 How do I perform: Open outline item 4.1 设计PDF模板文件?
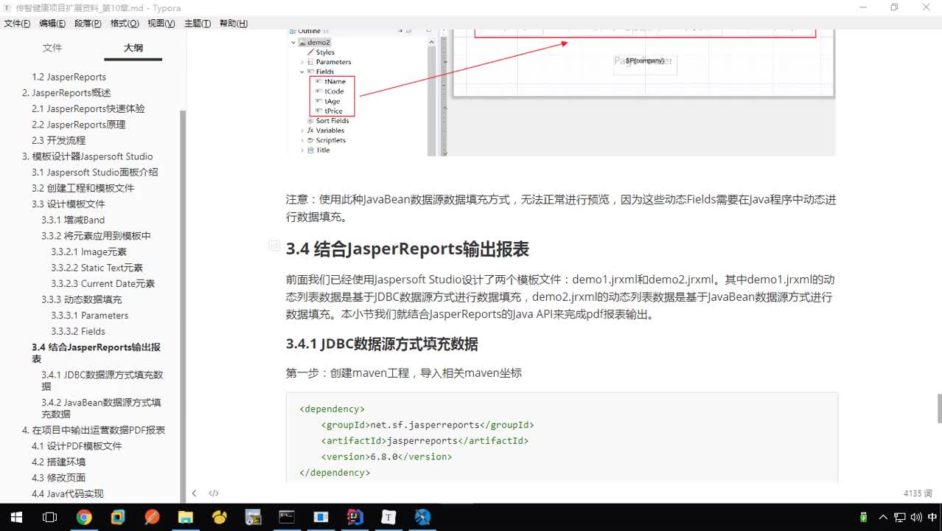pos(77,446)
